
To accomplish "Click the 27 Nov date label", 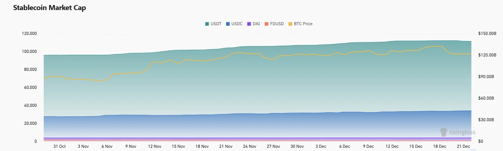I will point(273,146).
